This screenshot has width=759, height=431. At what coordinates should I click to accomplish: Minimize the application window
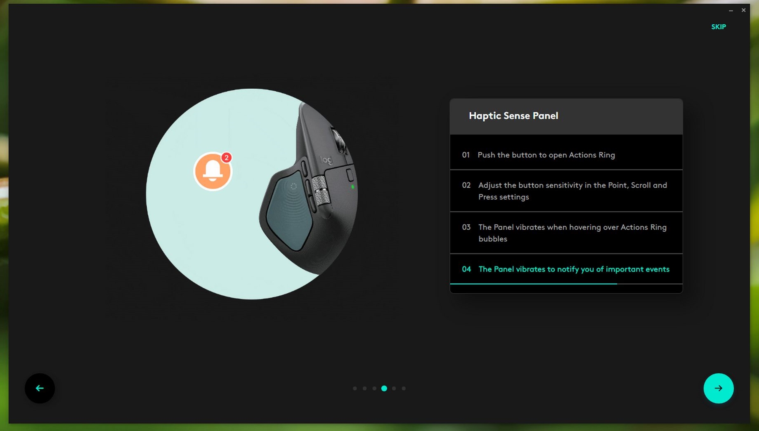pyautogui.click(x=731, y=10)
